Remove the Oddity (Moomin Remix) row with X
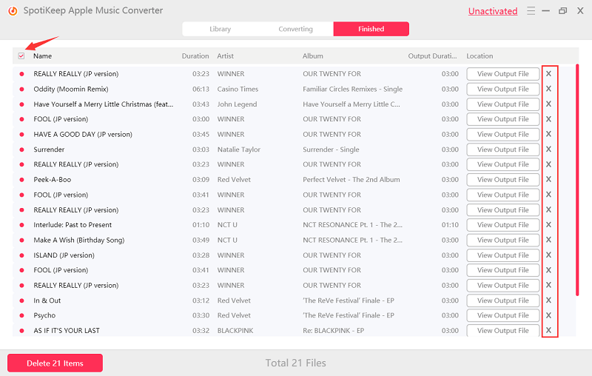This screenshot has height=376, width=592. (x=548, y=89)
